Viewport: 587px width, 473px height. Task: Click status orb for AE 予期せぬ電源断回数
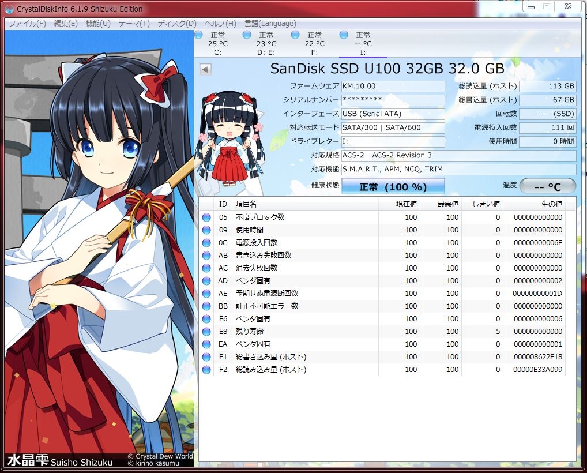(x=206, y=294)
